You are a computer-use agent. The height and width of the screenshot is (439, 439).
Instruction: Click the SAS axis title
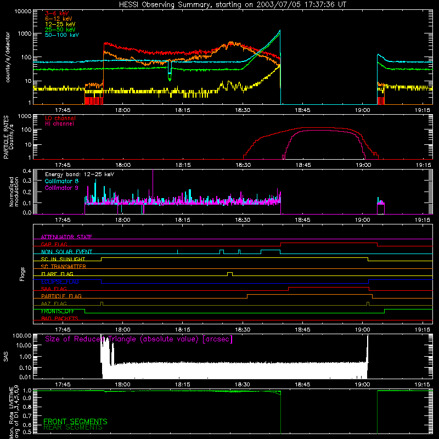click(6, 357)
